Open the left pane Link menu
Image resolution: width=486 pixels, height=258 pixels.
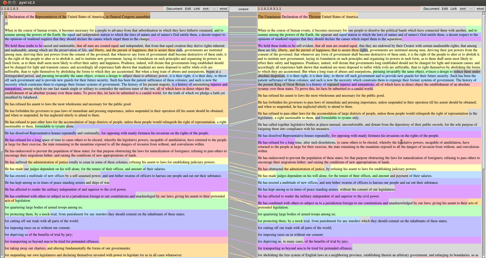coord(197,9)
